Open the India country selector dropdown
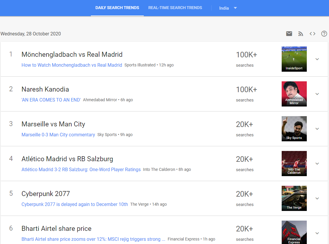Viewport: 329px width, 244px height. [x=228, y=8]
